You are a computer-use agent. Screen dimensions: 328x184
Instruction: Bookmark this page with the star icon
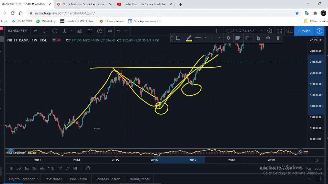(x=297, y=13)
